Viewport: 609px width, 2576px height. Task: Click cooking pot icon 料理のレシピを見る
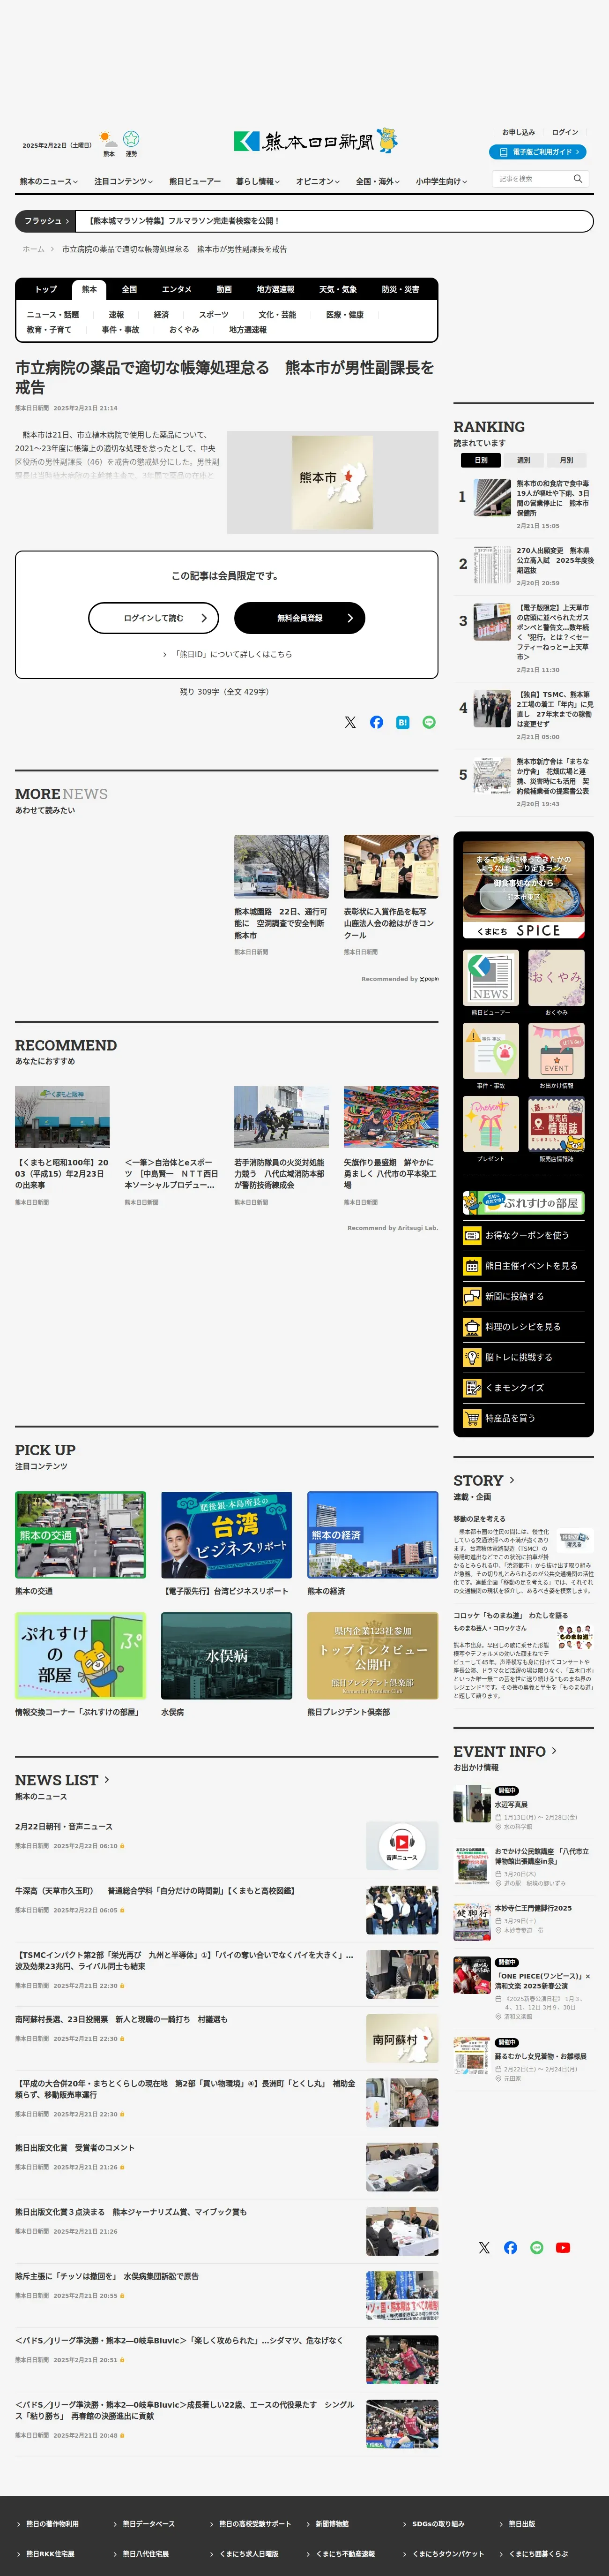click(x=472, y=1327)
